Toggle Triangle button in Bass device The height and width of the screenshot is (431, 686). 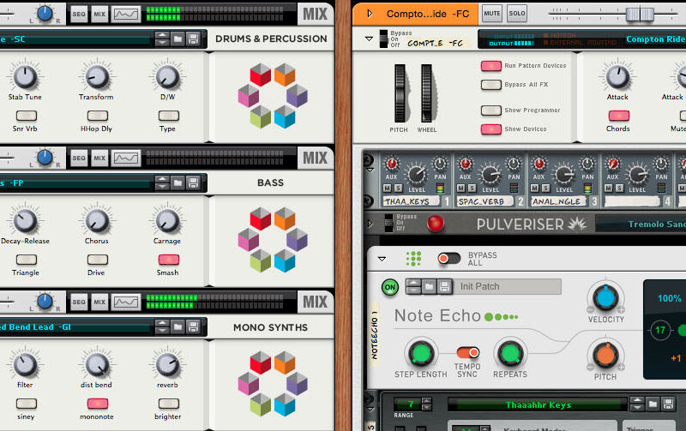coord(27,260)
